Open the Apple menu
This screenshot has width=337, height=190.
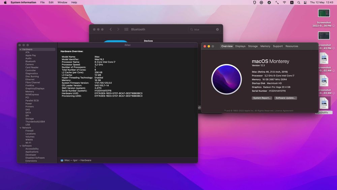5,2
